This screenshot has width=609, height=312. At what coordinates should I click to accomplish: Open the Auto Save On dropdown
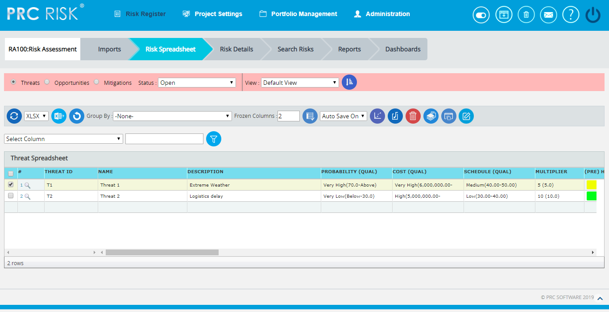[x=344, y=116]
